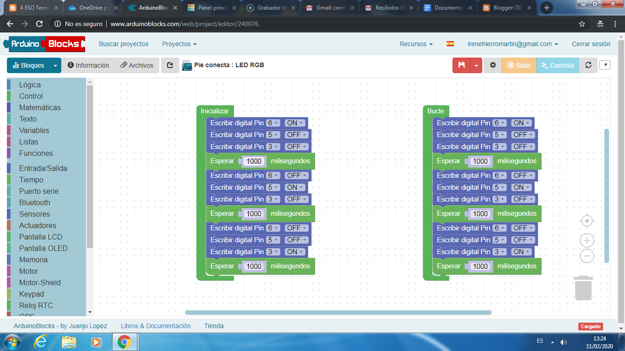Click the browser address bar URL
625x351 pixels.
(x=184, y=24)
